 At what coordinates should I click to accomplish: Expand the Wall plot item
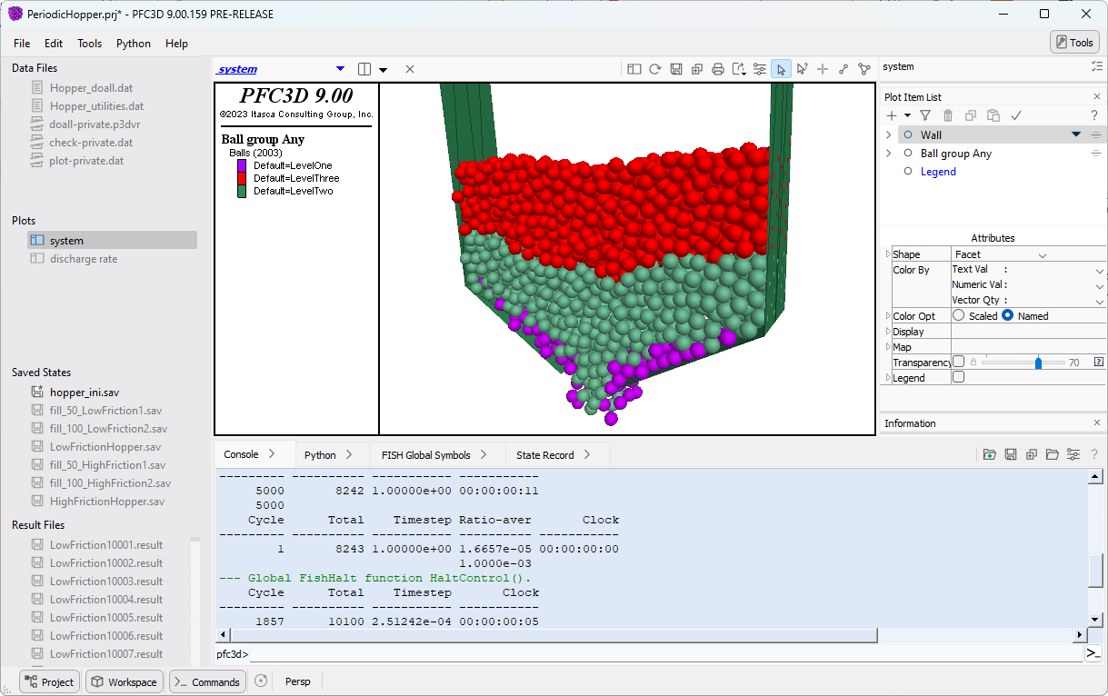888,134
